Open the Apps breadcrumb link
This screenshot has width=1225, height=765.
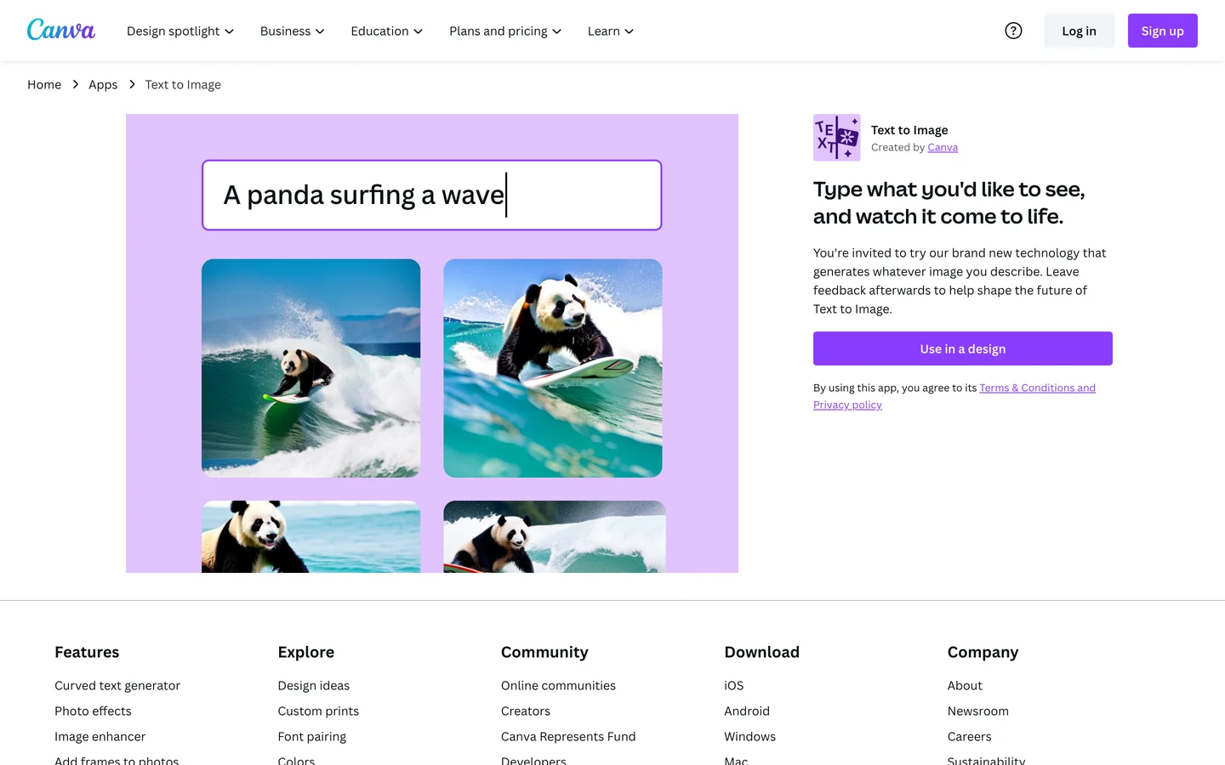coord(103,84)
